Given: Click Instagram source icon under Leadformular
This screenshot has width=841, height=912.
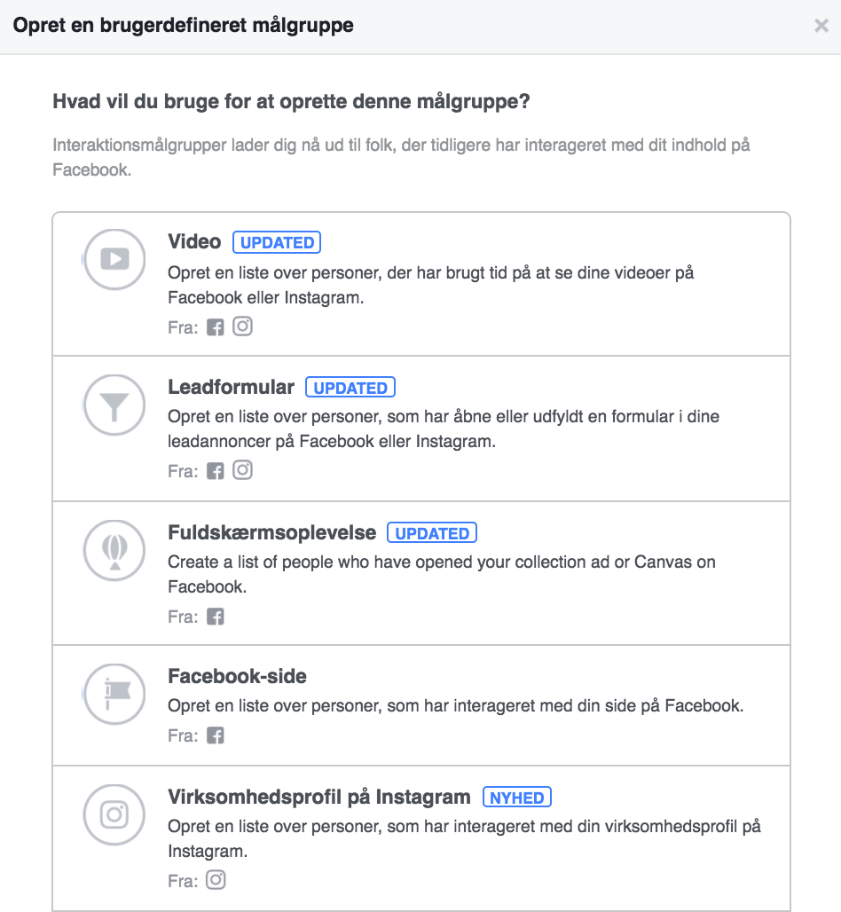Looking at the screenshot, I should click(242, 470).
